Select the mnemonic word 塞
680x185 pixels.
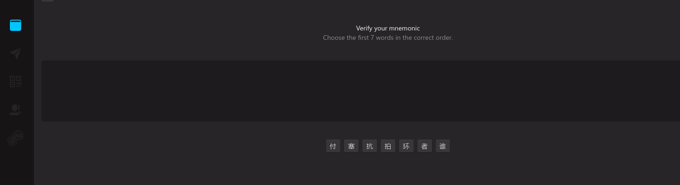(351, 146)
